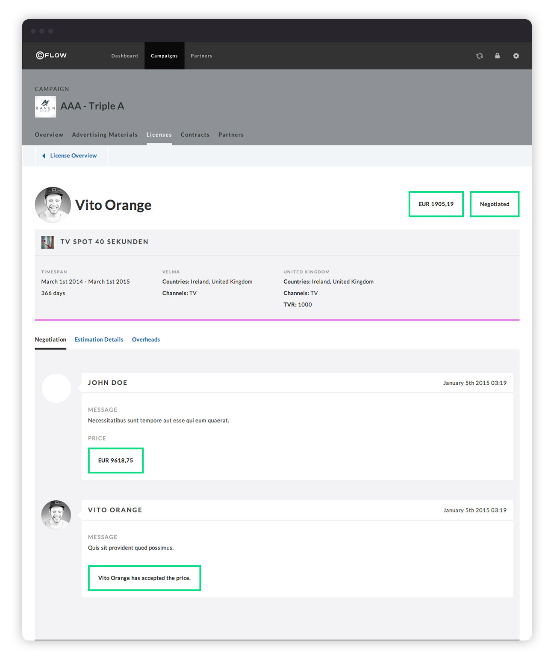Go to Partners in top navigation

click(201, 56)
